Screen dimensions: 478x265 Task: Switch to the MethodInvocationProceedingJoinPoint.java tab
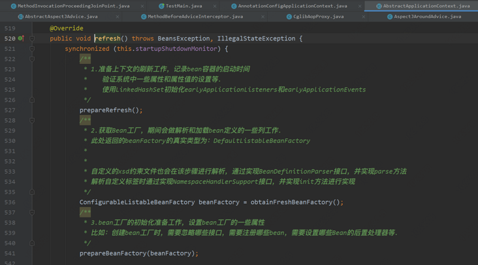tap(73, 6)
